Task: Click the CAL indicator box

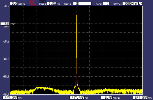Action: tap(42, 1)
